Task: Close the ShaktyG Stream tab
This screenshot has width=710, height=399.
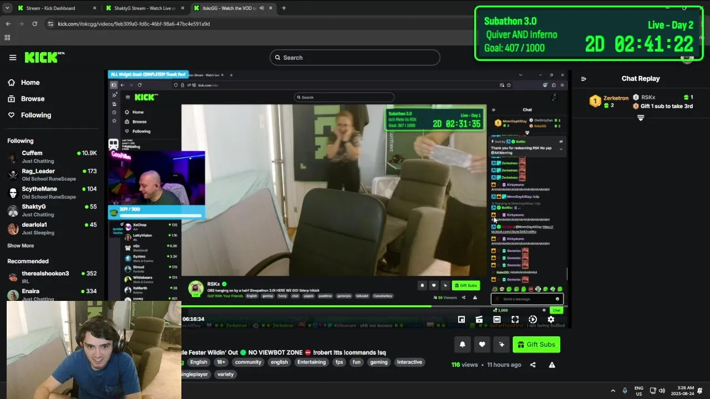Action: pos(183,8)
